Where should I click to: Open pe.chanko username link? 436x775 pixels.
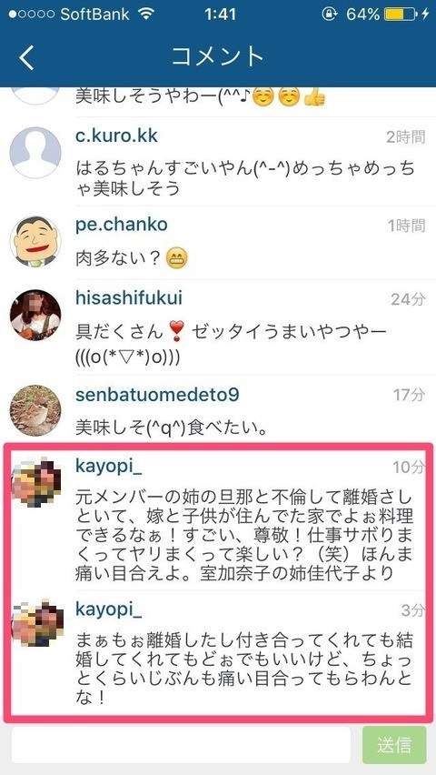click(122, 225)
